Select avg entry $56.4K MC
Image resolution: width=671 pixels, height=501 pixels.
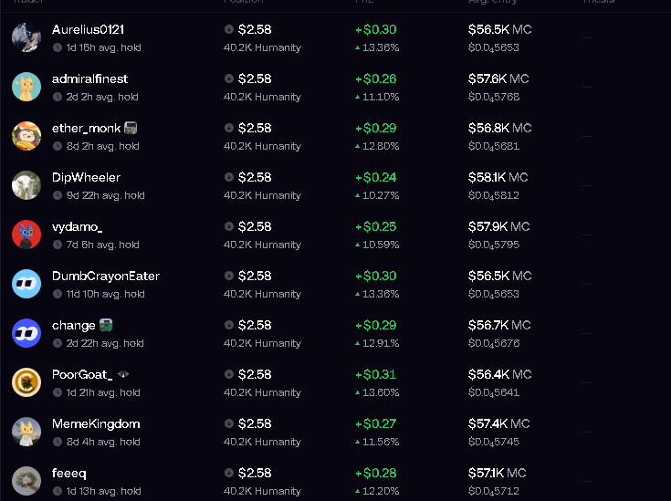point(500,374)
